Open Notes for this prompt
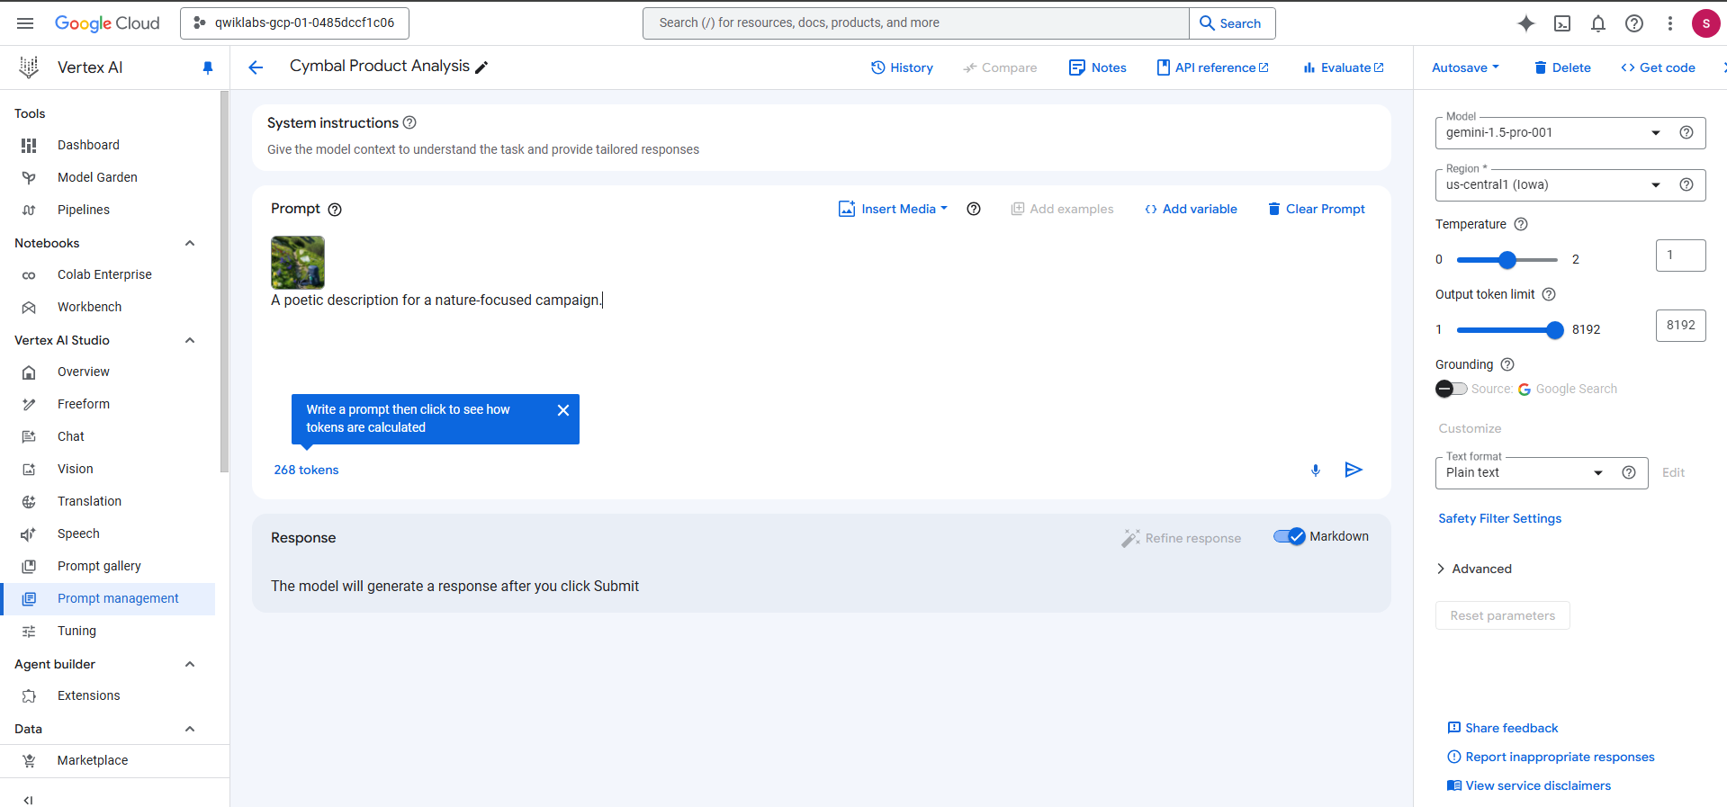This screenshot has width=1727, height=807. point(1097,67)
